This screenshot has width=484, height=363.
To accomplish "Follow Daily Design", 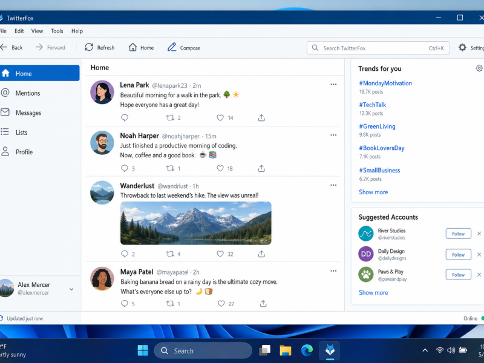I will [459, 254].
